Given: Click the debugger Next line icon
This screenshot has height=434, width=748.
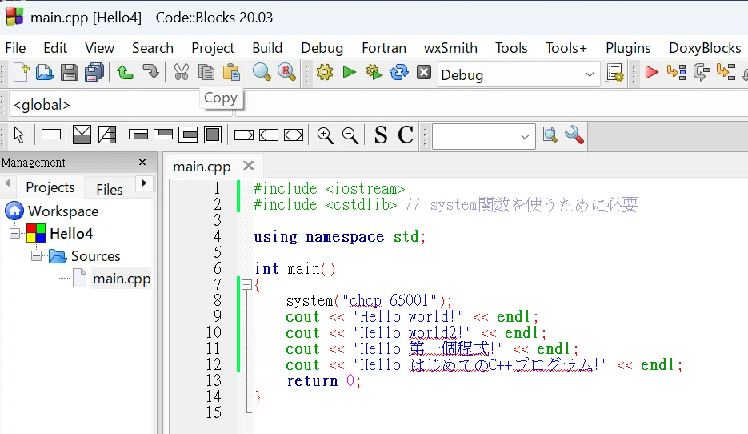Looking at the screenshot, I should 702,73.
